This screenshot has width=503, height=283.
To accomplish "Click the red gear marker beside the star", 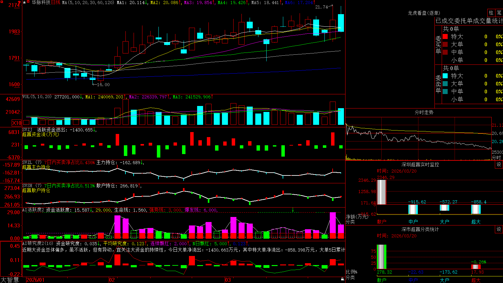I will pos(28,2).
